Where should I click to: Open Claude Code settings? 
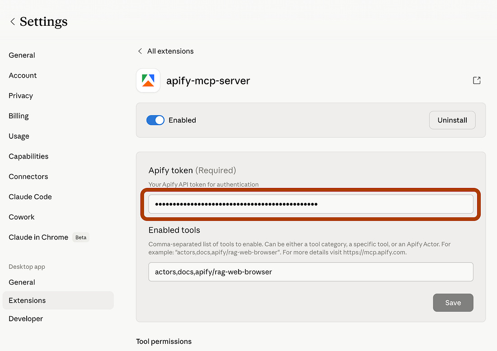pyautogui.click(x=30, y=197)
